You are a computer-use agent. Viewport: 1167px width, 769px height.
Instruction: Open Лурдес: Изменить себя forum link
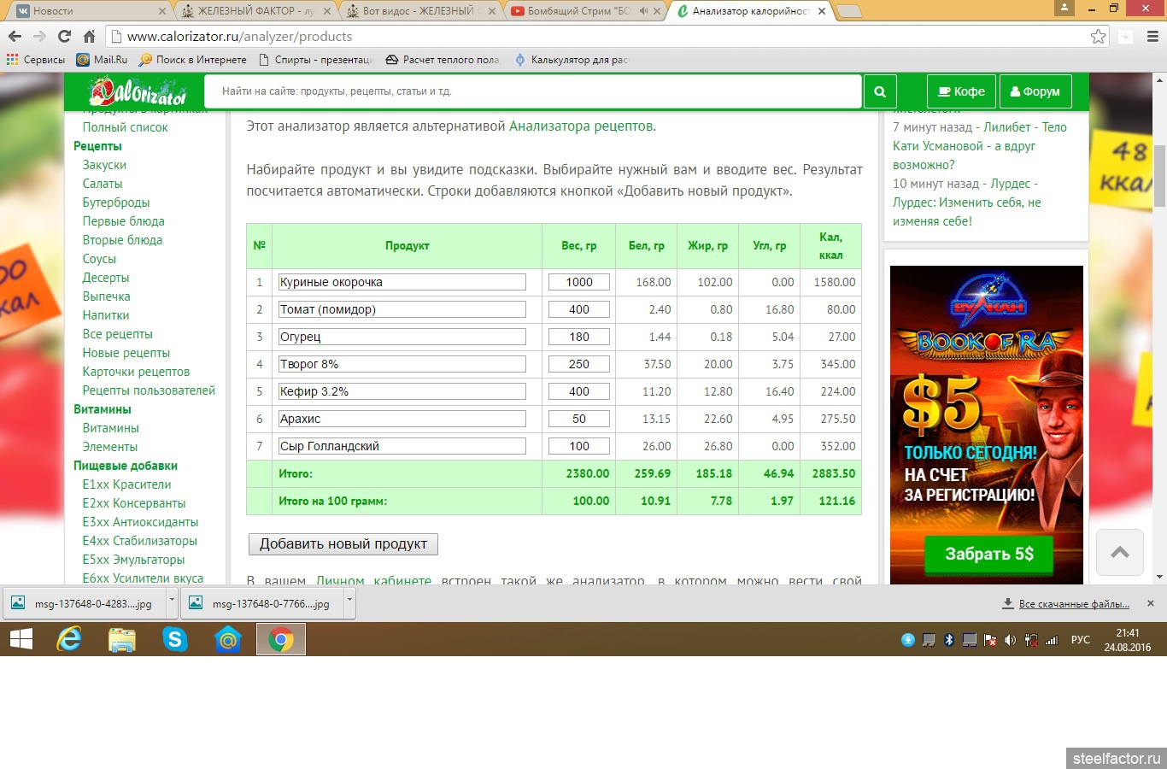[967, 211]
